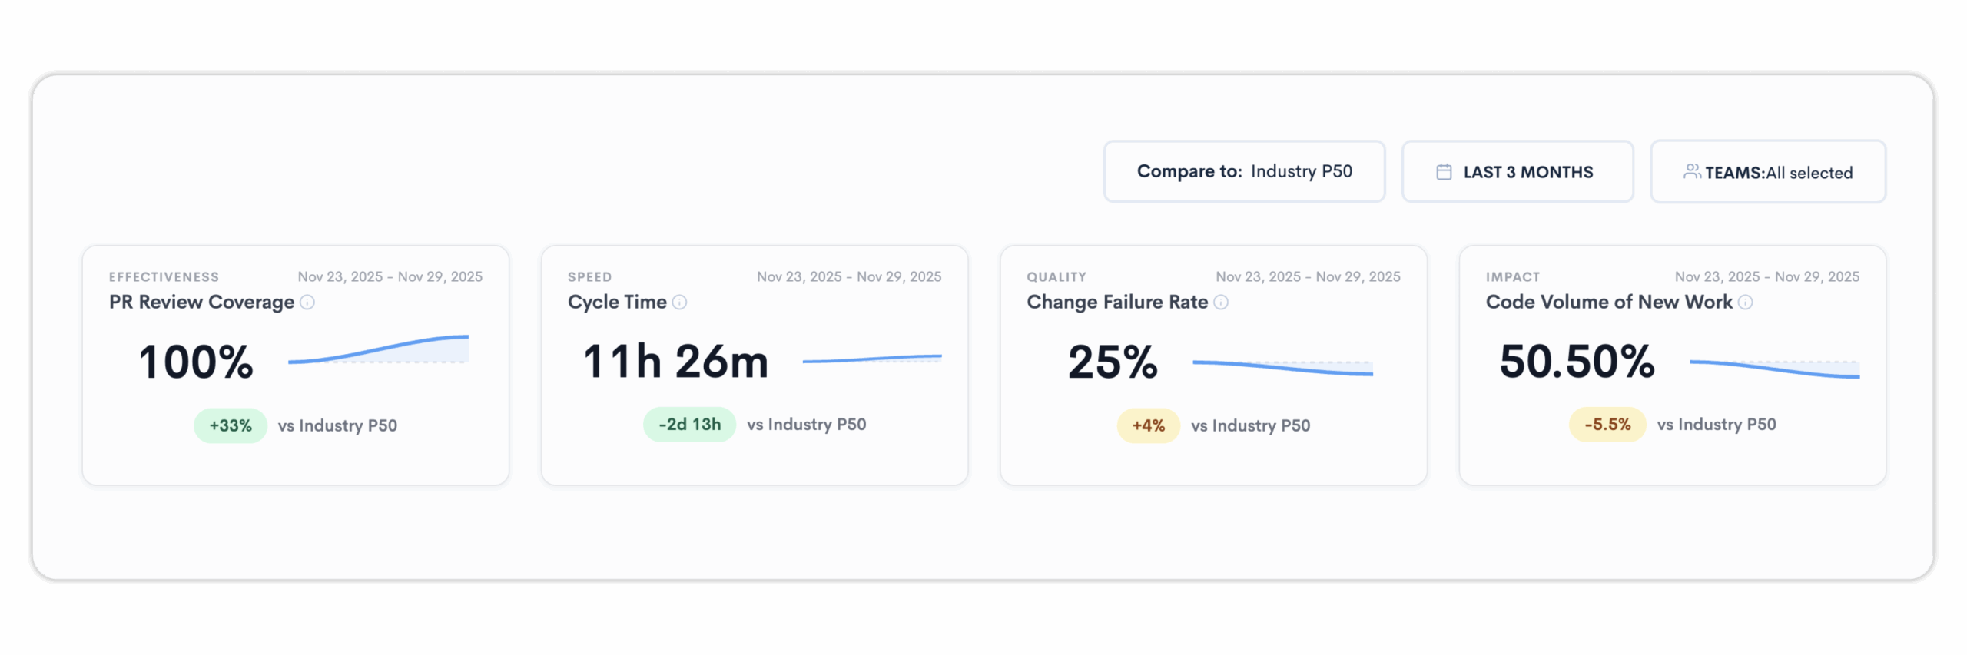The width and height of the screenshot is (1967, 655).
Task: Click the -2d 13h green comparison badge
Action: pyautogui.click(x=689, y=425)
